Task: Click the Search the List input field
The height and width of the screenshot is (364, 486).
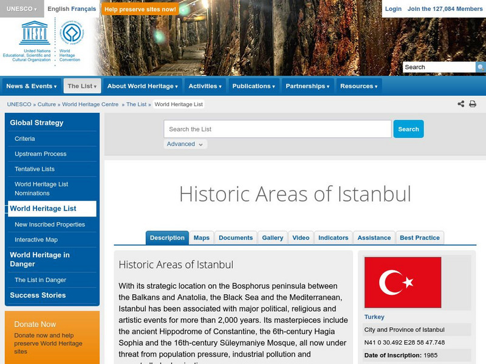Action: tap(278, 129)
